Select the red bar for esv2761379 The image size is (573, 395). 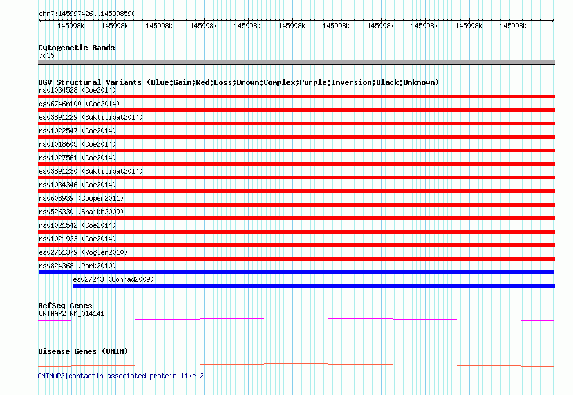296,259
